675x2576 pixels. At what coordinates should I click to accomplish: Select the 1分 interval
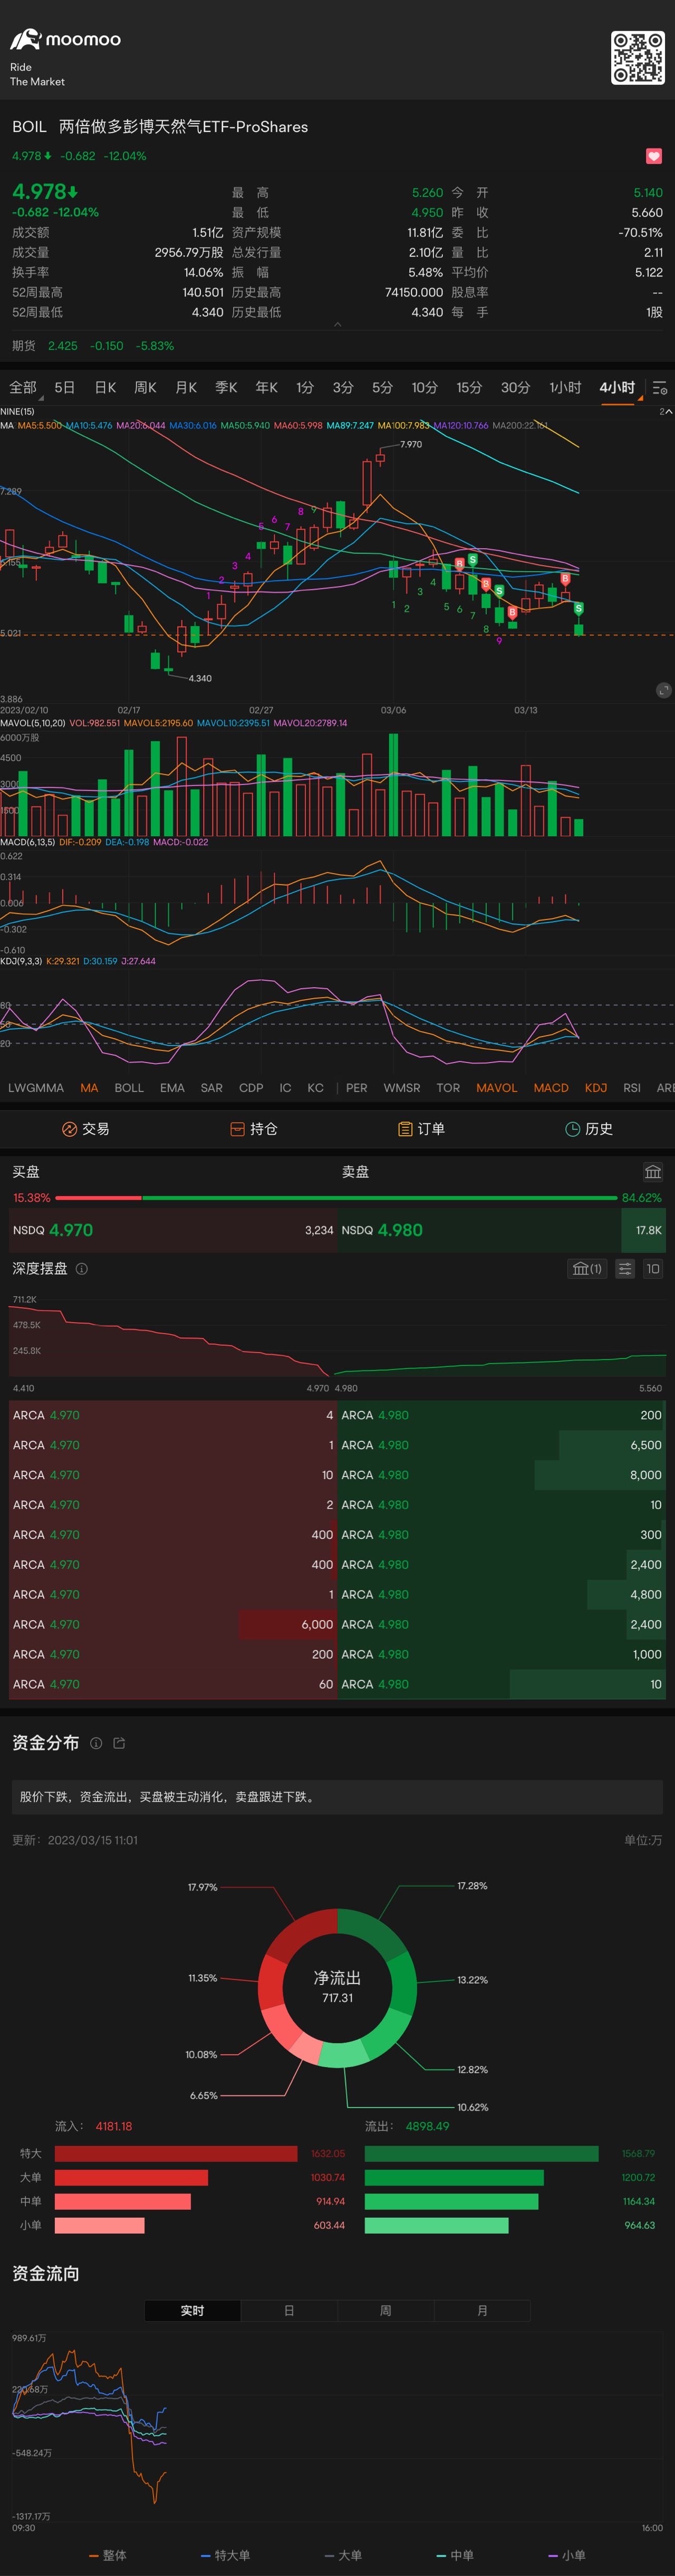[x=305, y=388]
